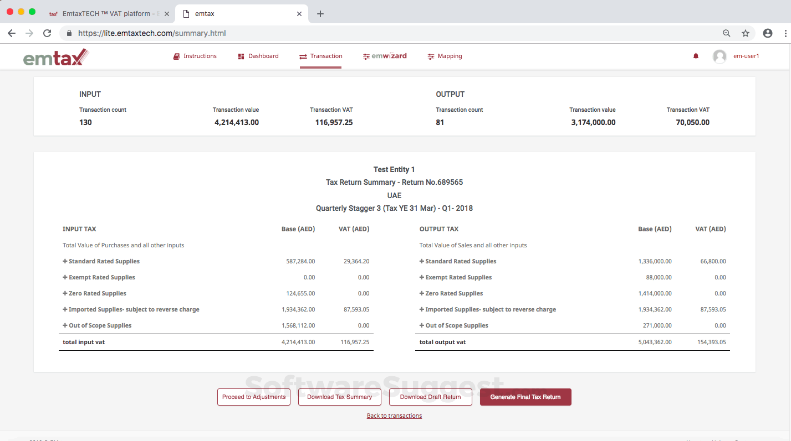Image resolution: width=791 pixels, height=441 pixels.
Task: Go to the Mapping page
Action: coord(445,56)
